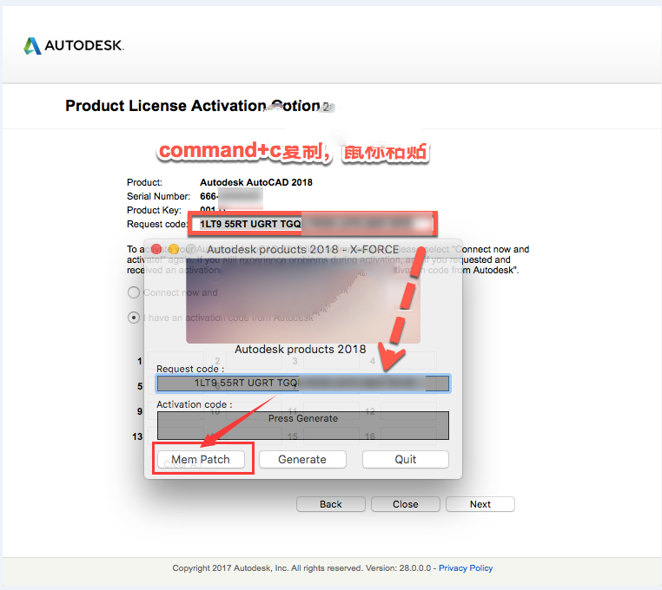Viewport: 662px width, 590px height.
Task: Click the Back button
Action: [331, 504]
